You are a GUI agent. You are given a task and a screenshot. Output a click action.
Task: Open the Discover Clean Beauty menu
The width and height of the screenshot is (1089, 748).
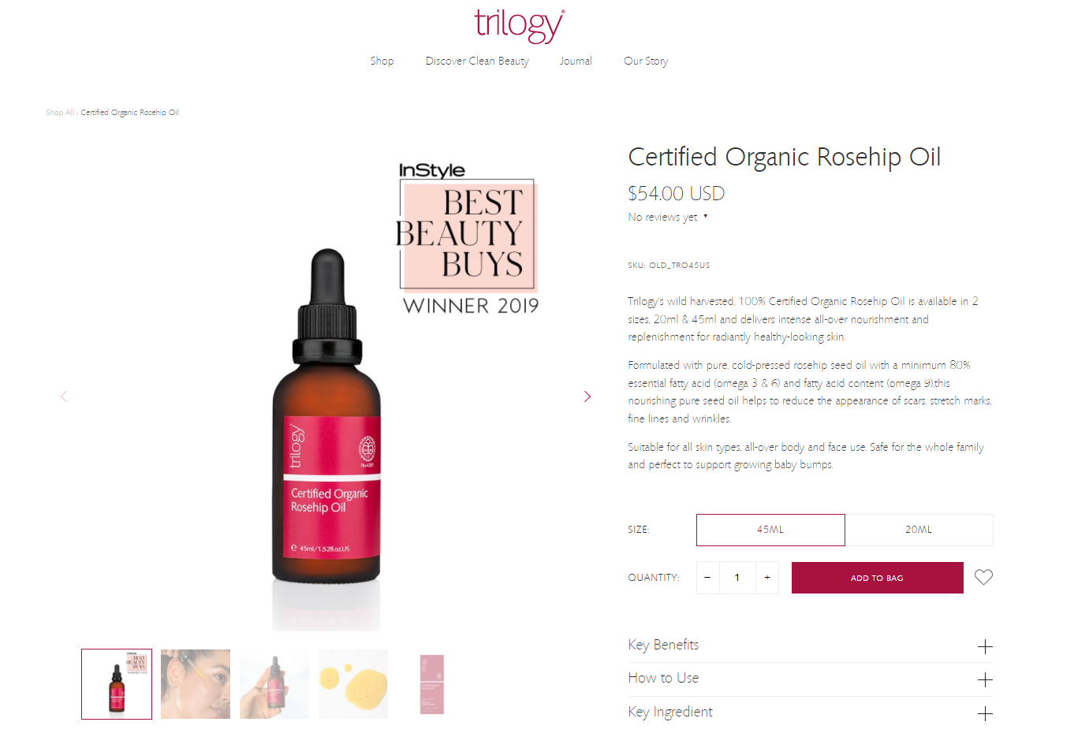[x=477, y=61]
